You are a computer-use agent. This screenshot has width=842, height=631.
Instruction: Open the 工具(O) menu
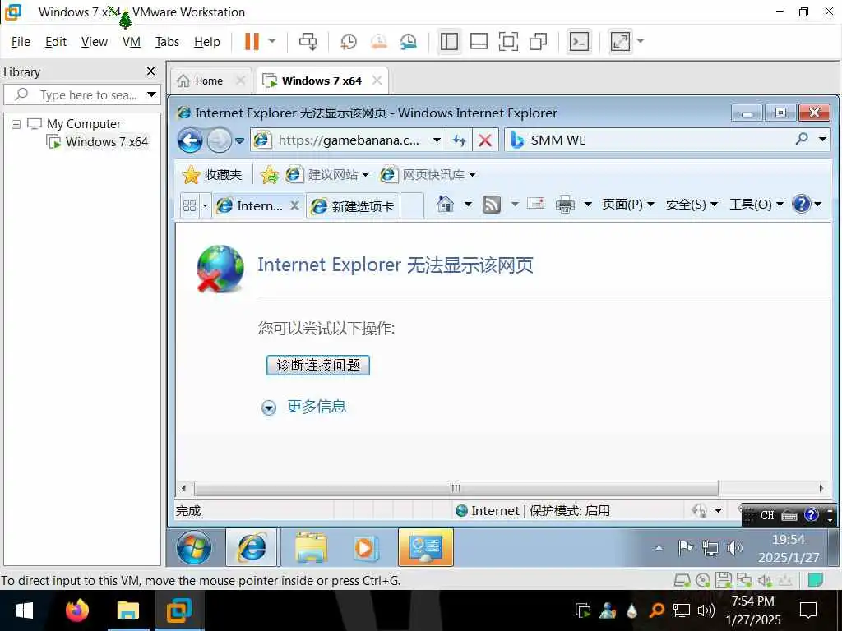pyautogui.click(x=756, y=205)
